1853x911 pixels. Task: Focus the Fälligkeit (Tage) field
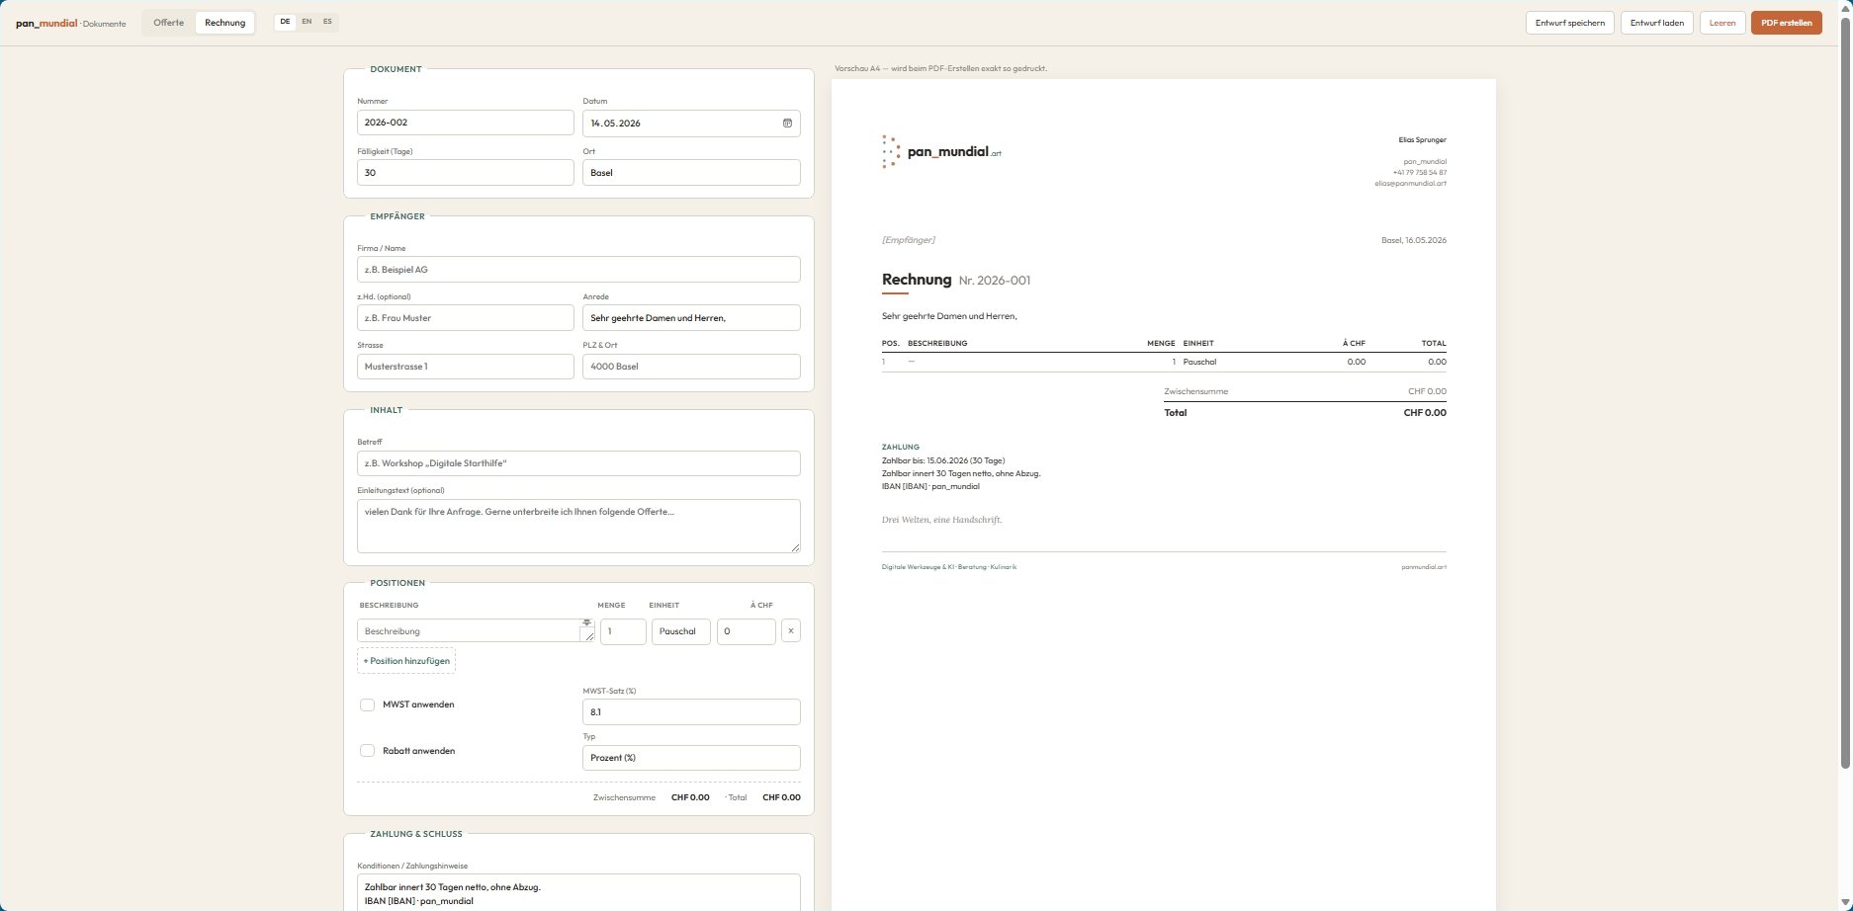pyautogui.click(x=465, y=172)
